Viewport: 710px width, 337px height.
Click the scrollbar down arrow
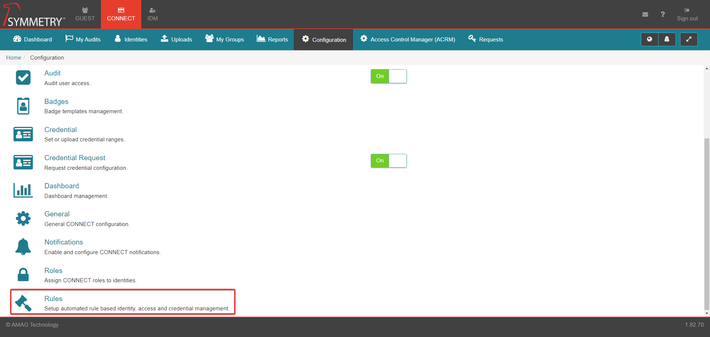point(707,313)
